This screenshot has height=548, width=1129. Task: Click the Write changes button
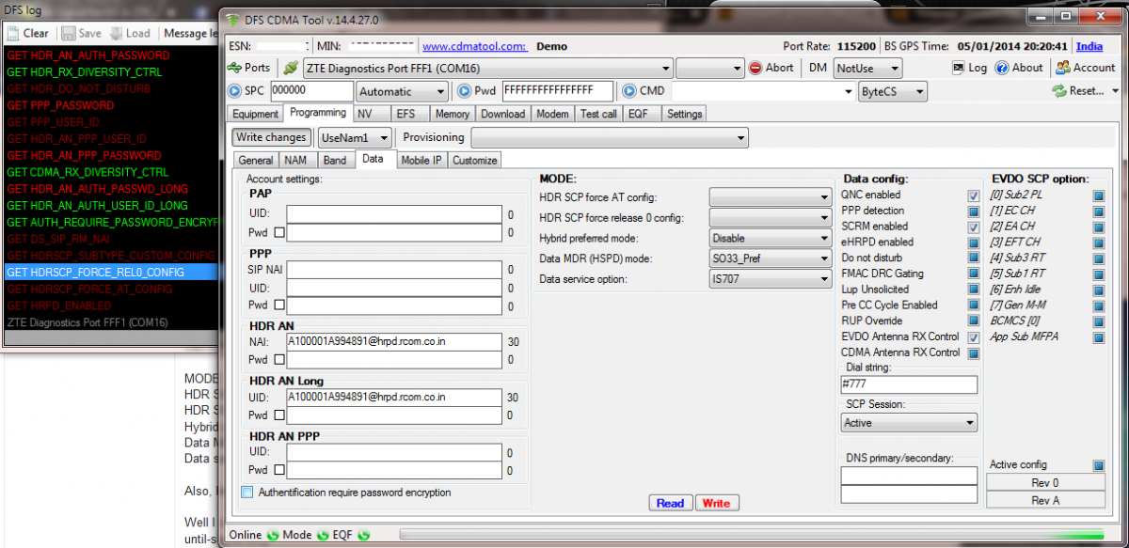point(271,137)
